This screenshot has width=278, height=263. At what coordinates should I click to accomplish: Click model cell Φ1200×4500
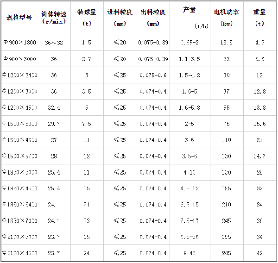tap(19, 107)
